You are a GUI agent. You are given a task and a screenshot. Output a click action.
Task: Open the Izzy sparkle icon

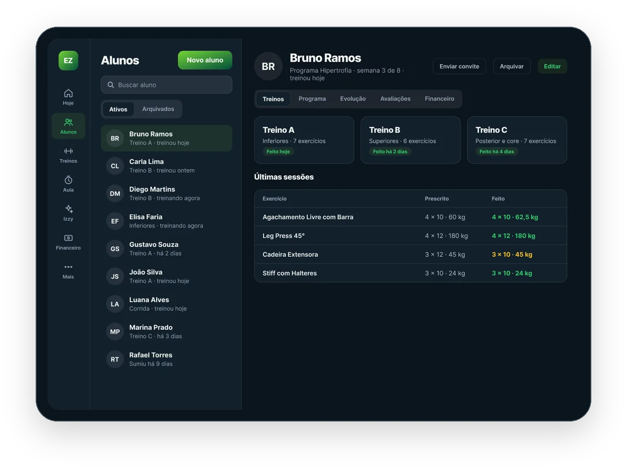point(68,209)
